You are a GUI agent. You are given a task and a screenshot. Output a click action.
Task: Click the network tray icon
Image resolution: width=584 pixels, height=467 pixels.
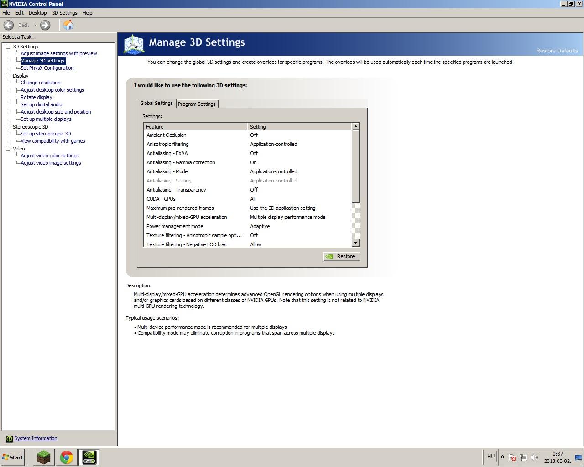[523, 457]
